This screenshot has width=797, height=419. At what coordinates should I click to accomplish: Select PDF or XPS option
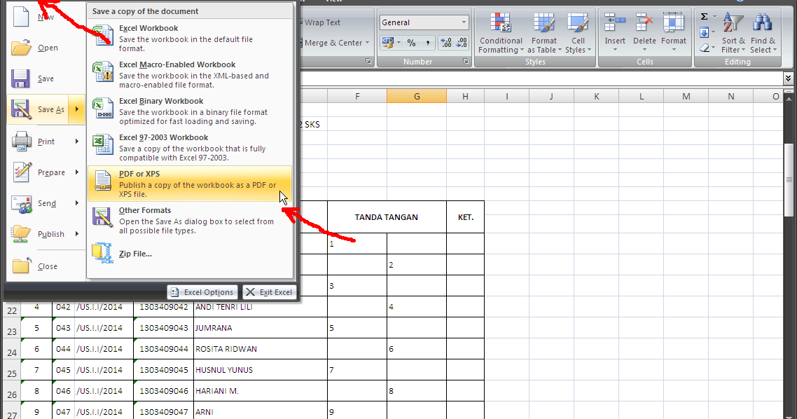click(x=190, y=184)
